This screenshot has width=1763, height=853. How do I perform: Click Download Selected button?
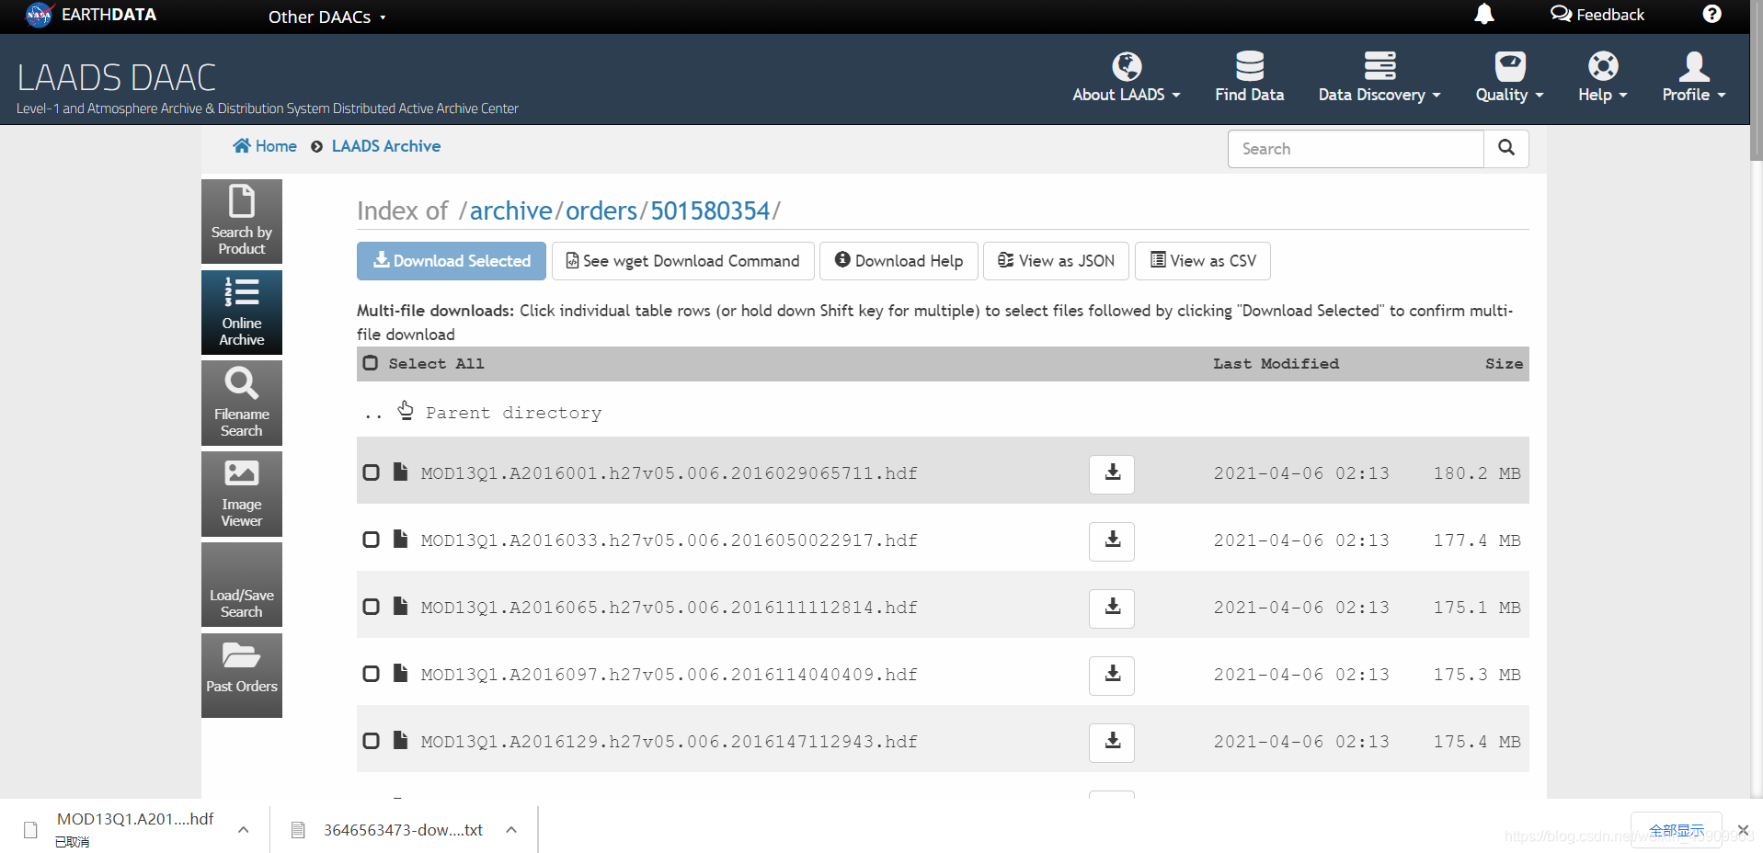[x=452, y=261]
